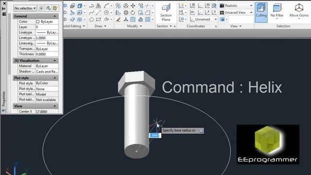Click the Material ByLayer value
The width and height of the screenshot is (311, 175).
(x=47, y=66)
